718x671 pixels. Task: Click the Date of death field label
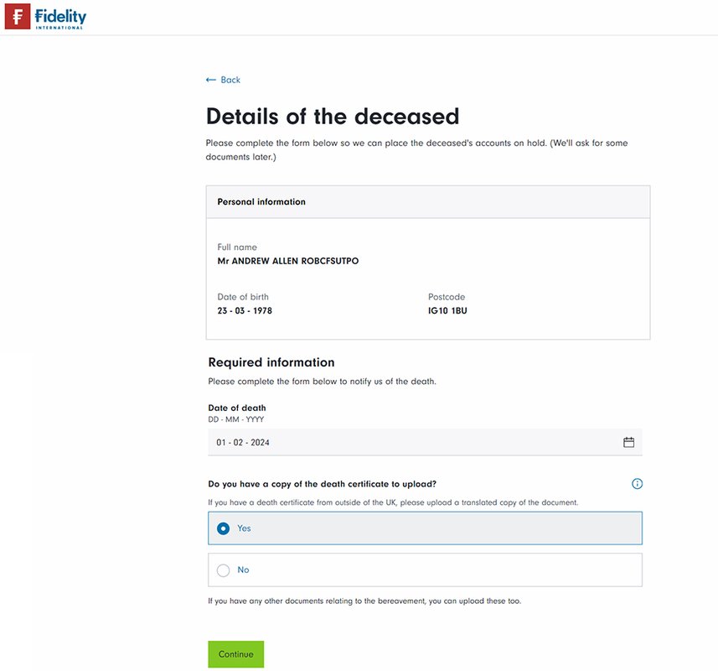click(237, 408)
